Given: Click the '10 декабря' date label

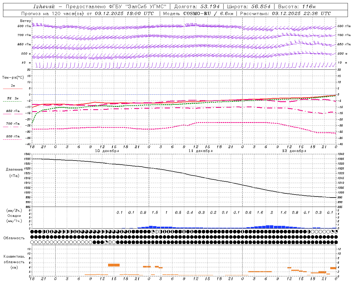Looking at the screenshot, I should click(x=107, y=151).
